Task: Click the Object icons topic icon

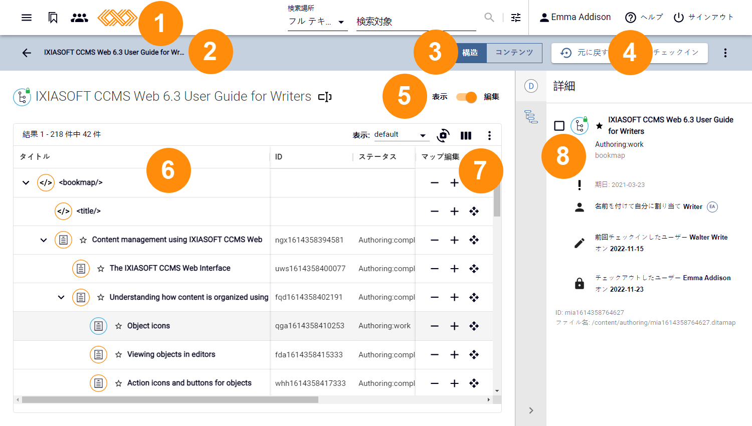Action: (98, 326)
